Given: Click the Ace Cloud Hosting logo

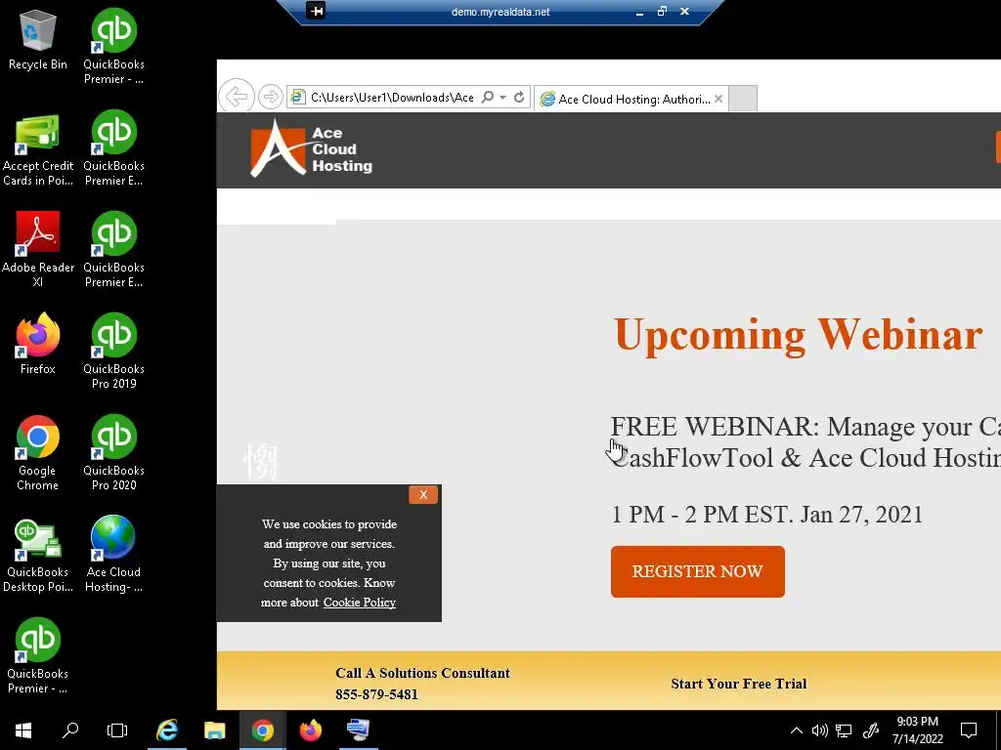Looking at the screenshot, I should pos(311,148).
